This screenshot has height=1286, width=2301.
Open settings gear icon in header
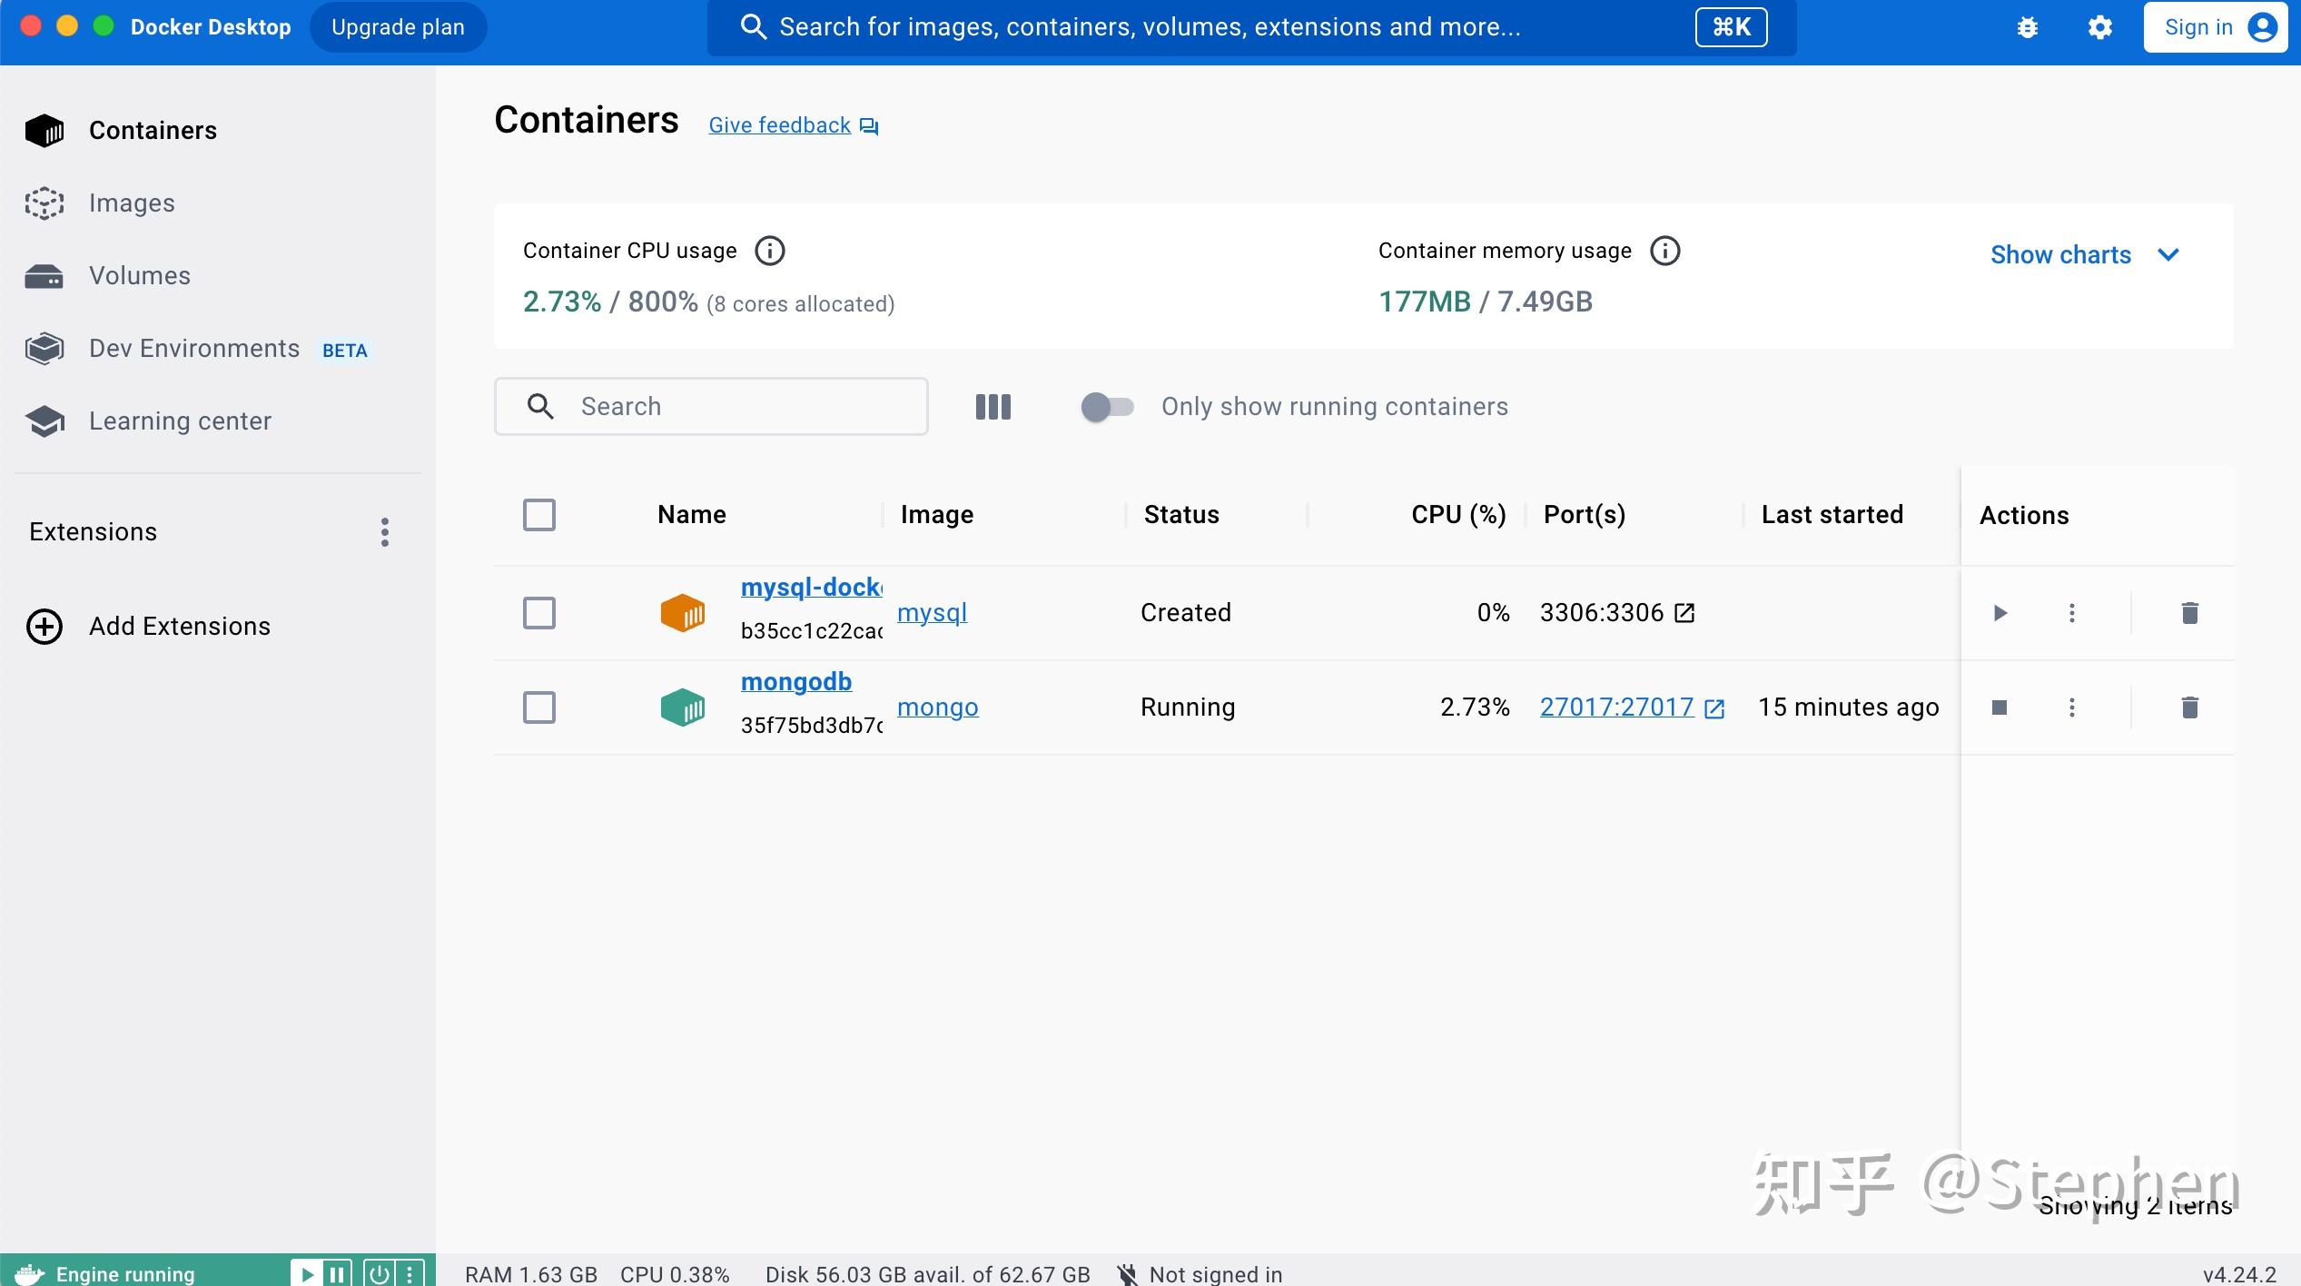click(x=2100, y=27)
